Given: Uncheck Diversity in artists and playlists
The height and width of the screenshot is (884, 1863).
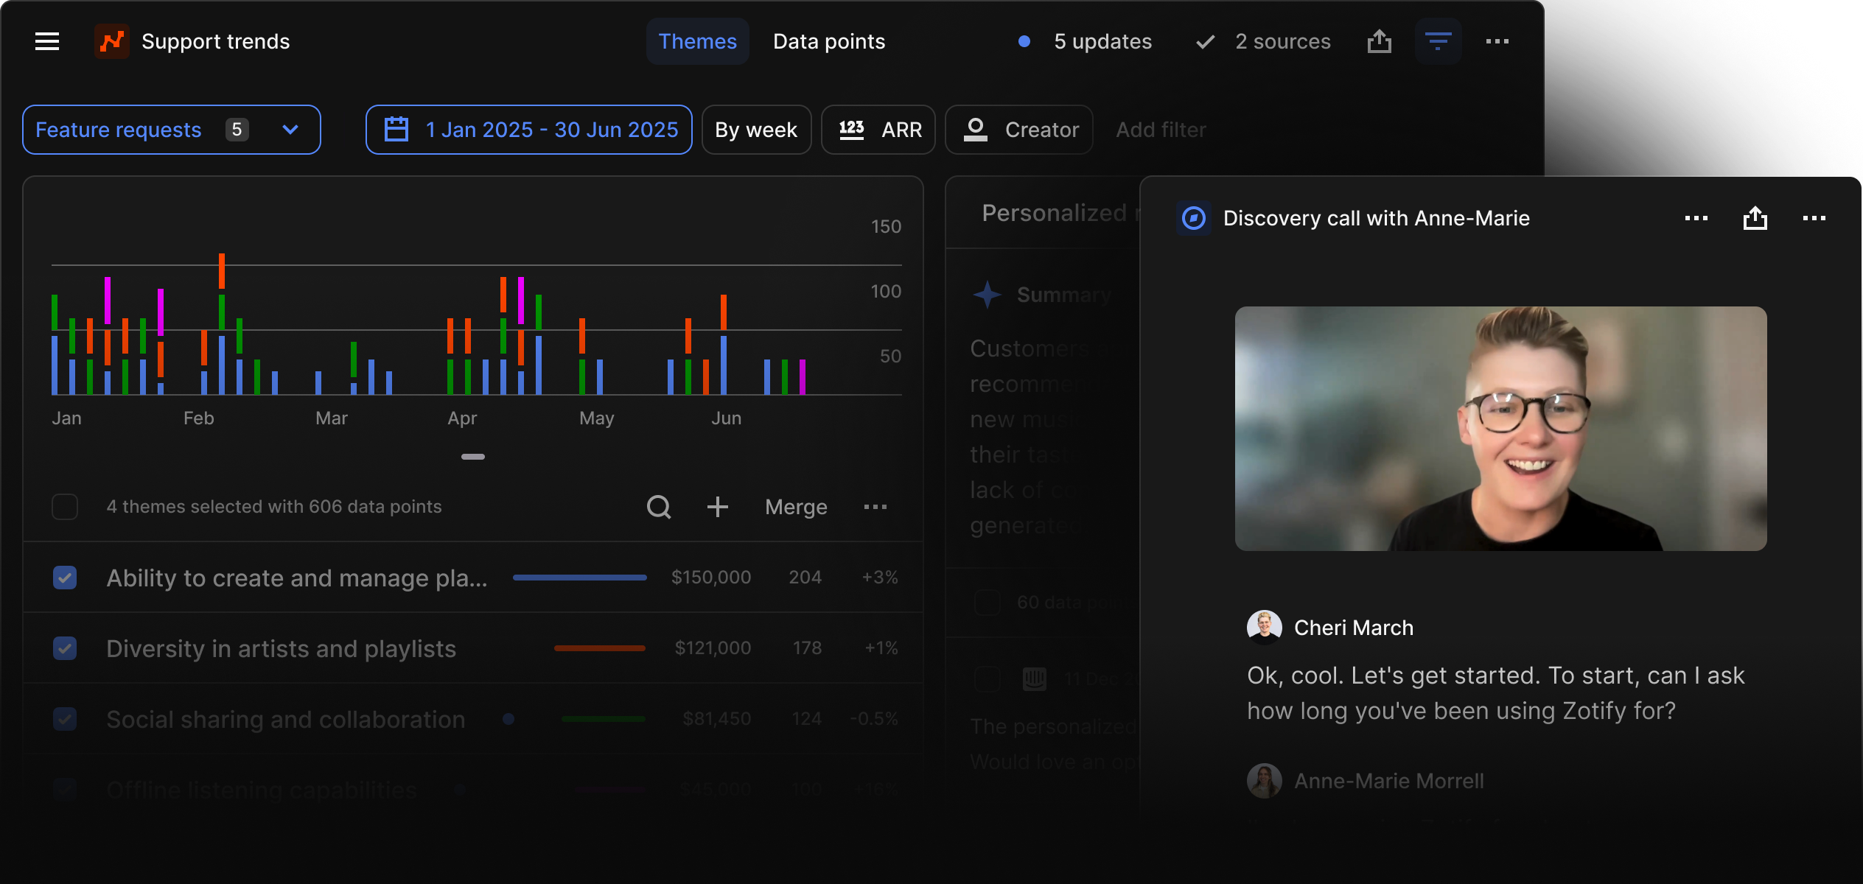Looking at the screenshot, I should click(x=65, y=648).
